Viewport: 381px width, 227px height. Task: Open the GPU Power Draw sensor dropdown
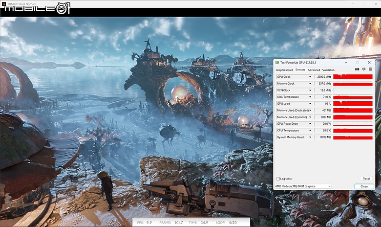pos(310,124)
